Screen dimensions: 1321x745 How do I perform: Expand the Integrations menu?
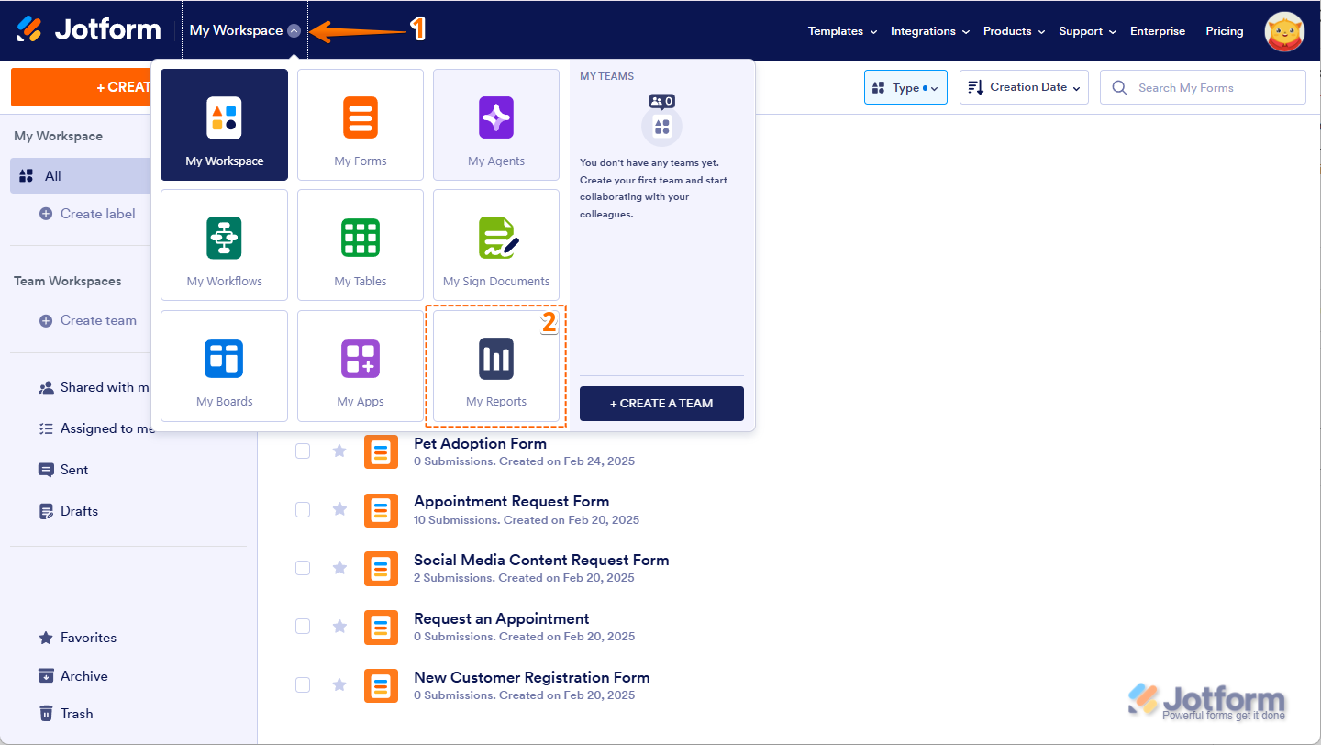pyautogui.click(x=930, y=31)
